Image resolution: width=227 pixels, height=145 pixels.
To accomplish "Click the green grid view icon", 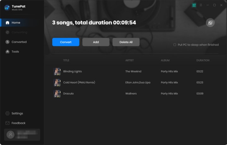I will click(194, 5).
